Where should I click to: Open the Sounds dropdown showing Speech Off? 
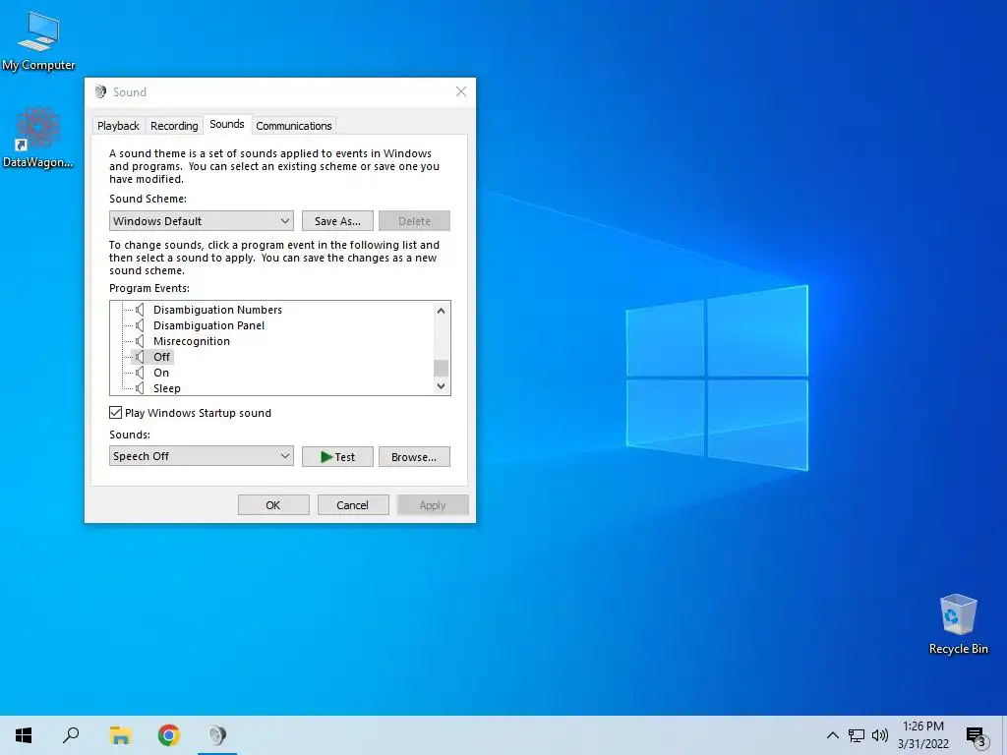pyautogui.click(x=201, y=456)
